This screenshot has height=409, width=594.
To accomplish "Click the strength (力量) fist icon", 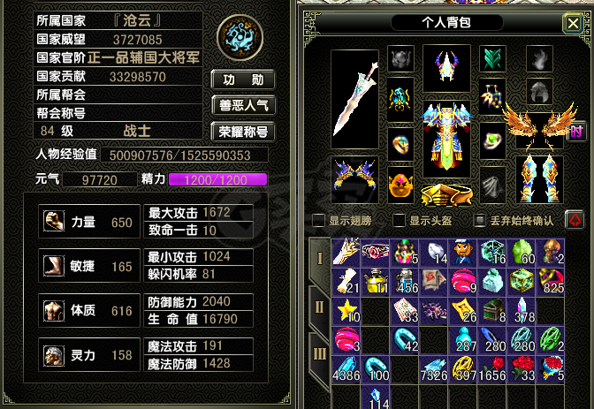I will pos(53,221).
